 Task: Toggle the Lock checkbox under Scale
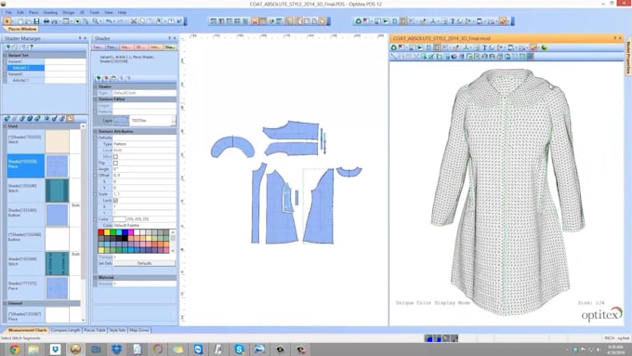click(x=115, y=201)
